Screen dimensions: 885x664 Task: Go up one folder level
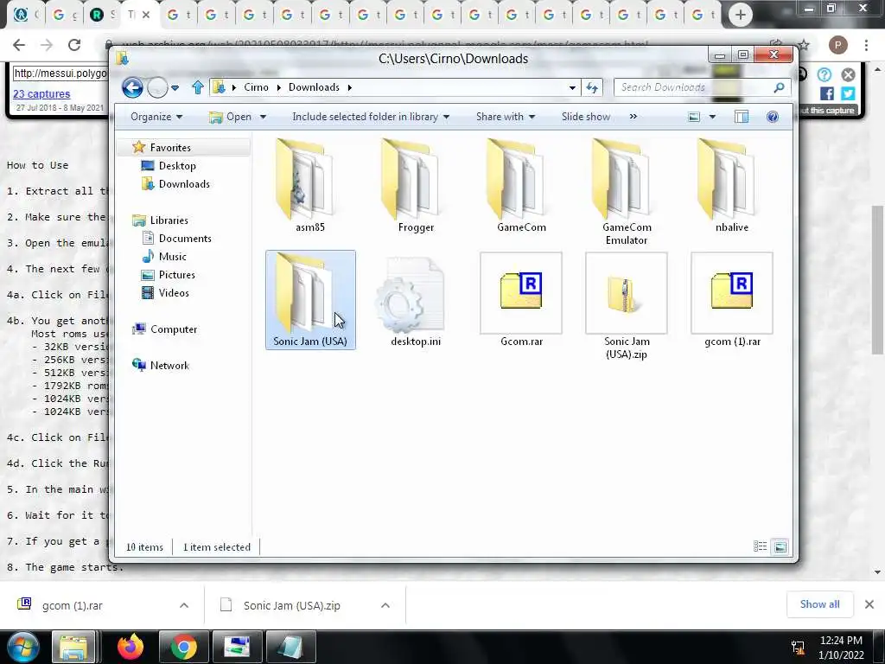(x=198, y=87)
